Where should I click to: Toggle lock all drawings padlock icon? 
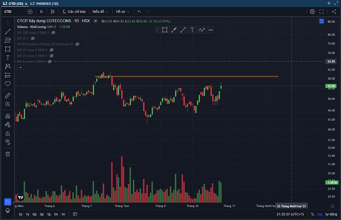[x=7, y=133]
